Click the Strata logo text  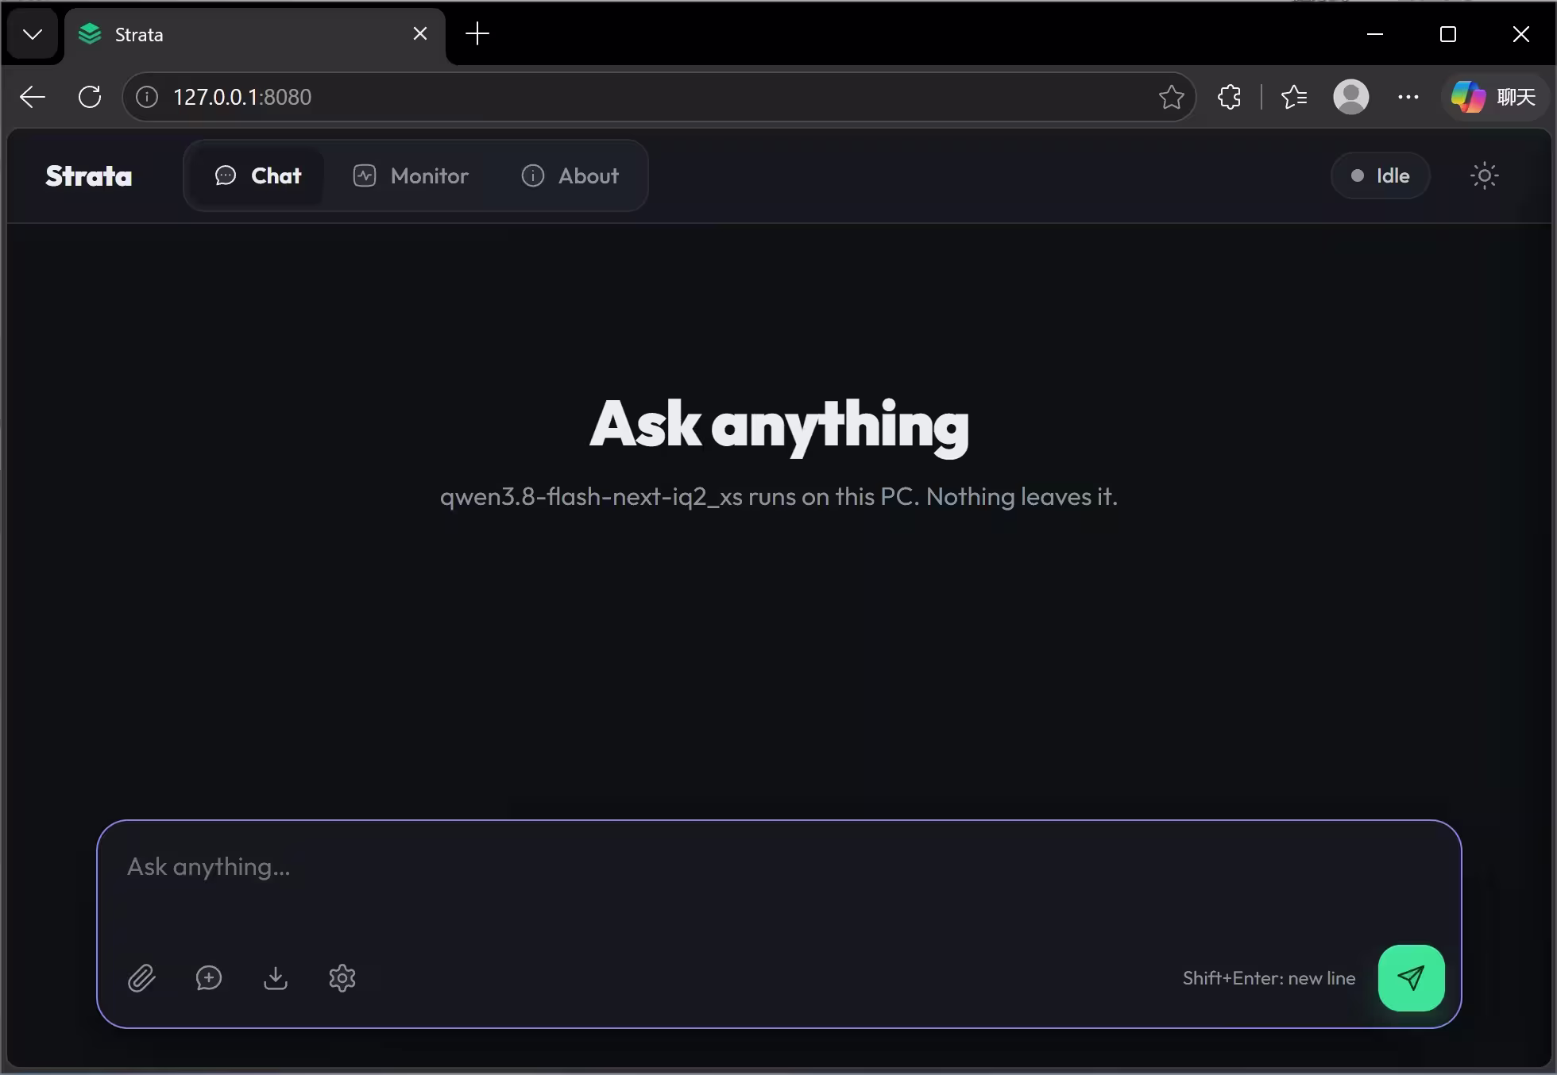(x=89, y=175)
